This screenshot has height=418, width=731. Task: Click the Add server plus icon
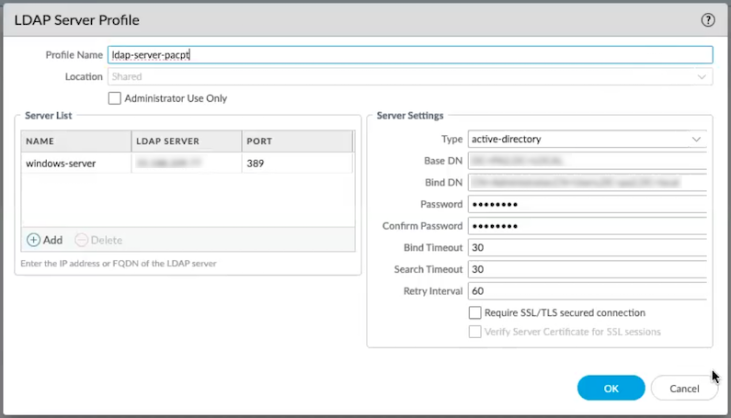[34, 240]
